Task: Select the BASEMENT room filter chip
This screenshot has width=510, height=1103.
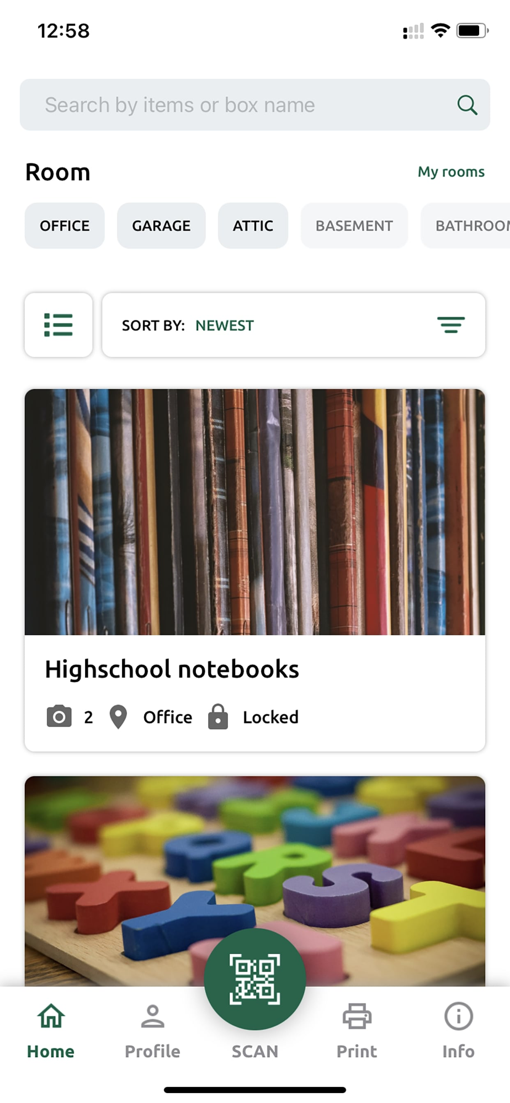Action: coord(354,226)
